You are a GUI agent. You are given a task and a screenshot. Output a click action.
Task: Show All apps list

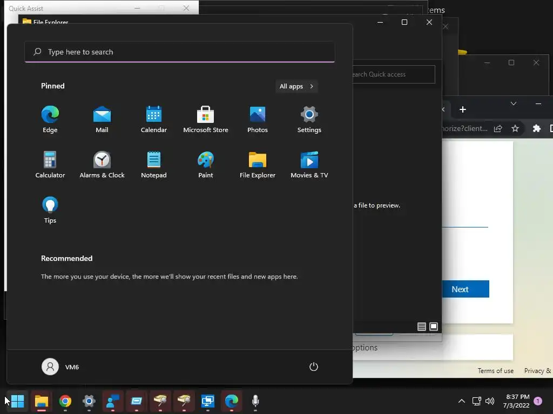296,86
